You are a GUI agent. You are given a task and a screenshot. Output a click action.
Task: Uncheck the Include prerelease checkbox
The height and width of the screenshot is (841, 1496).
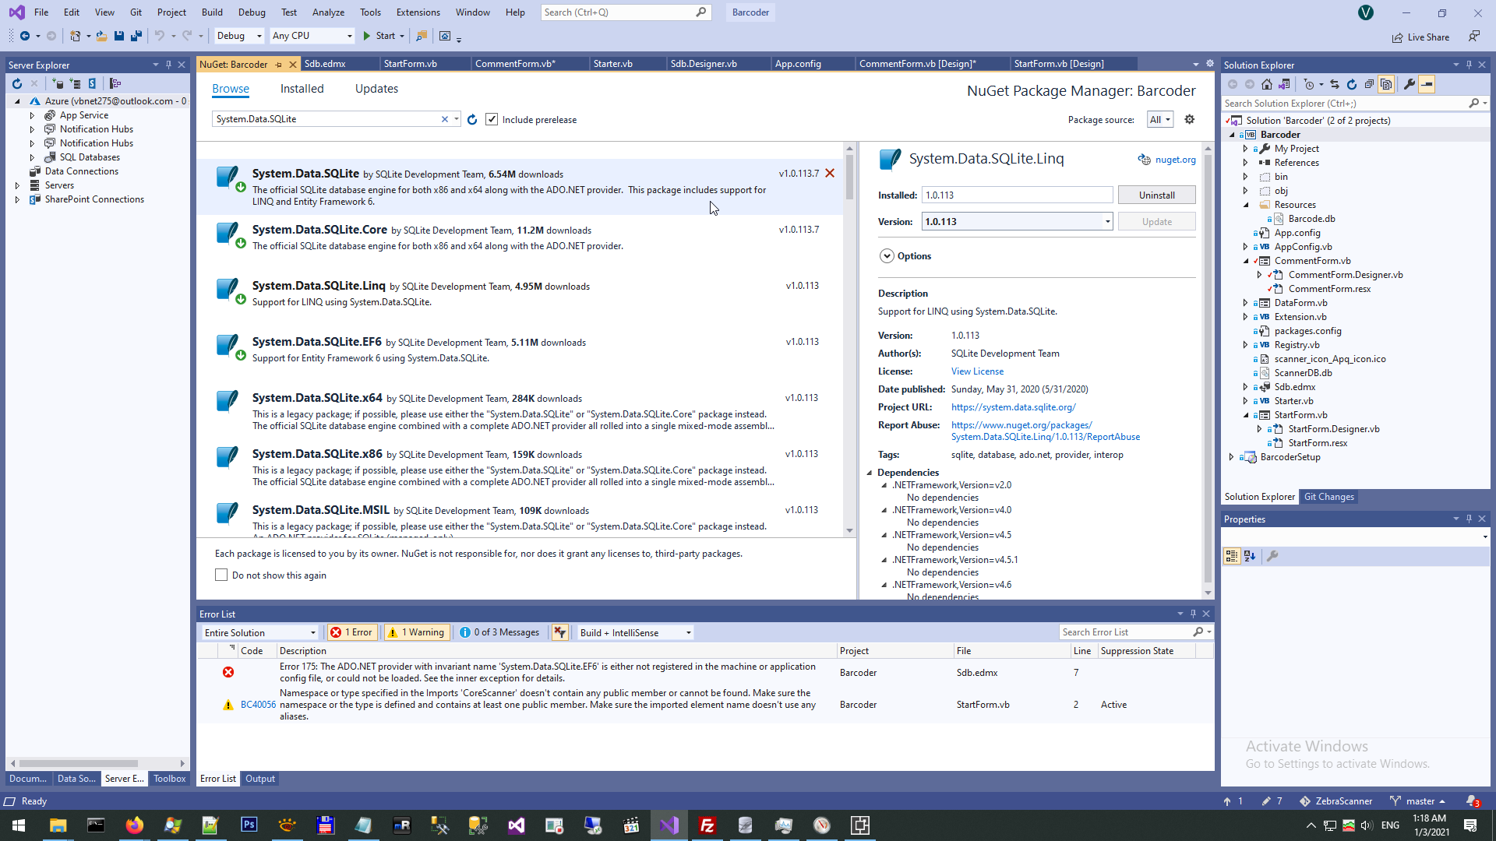492,119
